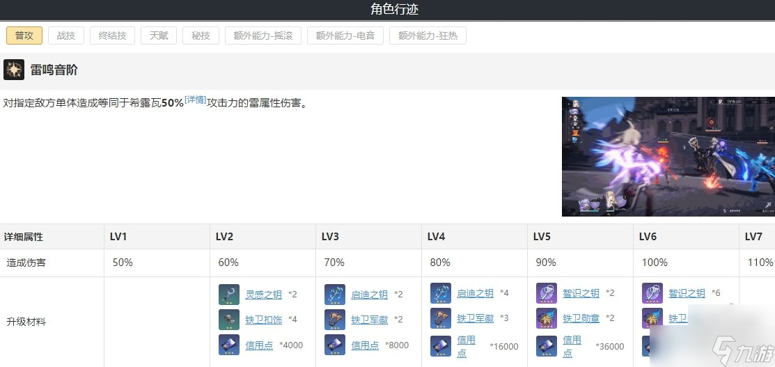
Task: Click the 信用点 icon in the LV4 column
Action: click(441, 346)
